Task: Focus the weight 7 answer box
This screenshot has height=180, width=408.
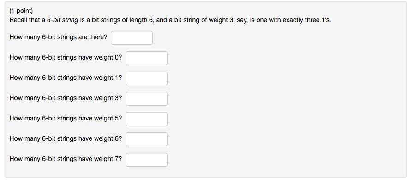Action: 146,159
